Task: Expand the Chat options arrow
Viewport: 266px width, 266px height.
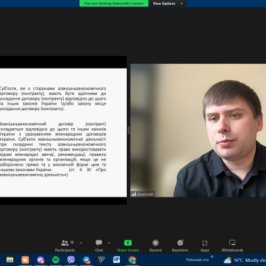Action: [x=109, y=243]
